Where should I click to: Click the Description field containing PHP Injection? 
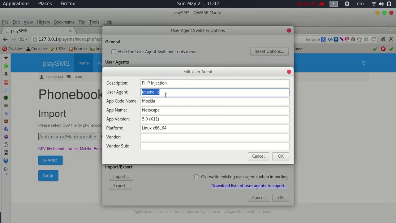pos(215,83)
